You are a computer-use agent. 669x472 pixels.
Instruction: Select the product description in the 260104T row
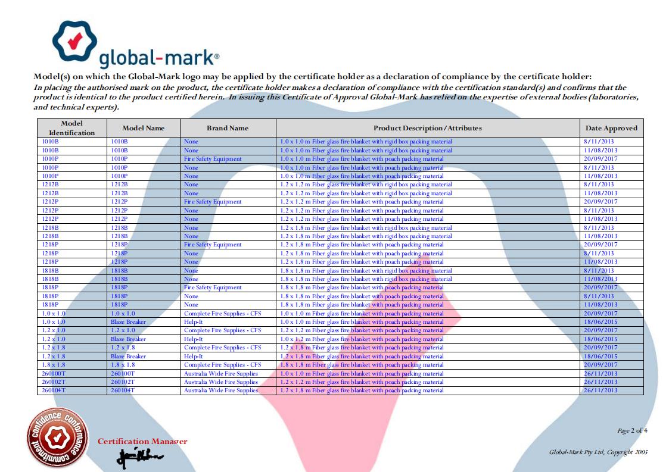tap(362, 390)
